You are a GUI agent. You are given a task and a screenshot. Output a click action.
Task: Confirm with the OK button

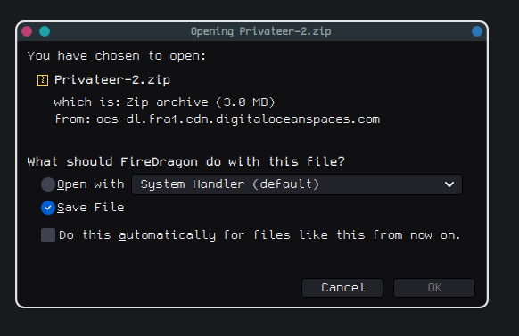tap(434, 288)
